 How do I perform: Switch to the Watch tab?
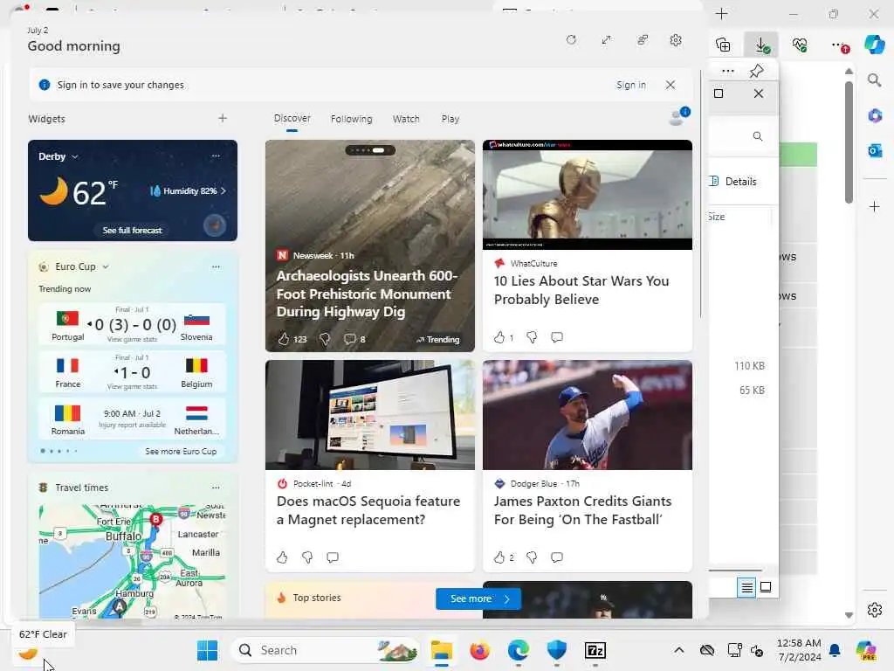click(x=406, y=119)
